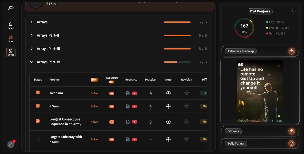This screenshot has width=304, height=154.
Task: Click Solve link for 4 Sum
Action: [94, 106]
